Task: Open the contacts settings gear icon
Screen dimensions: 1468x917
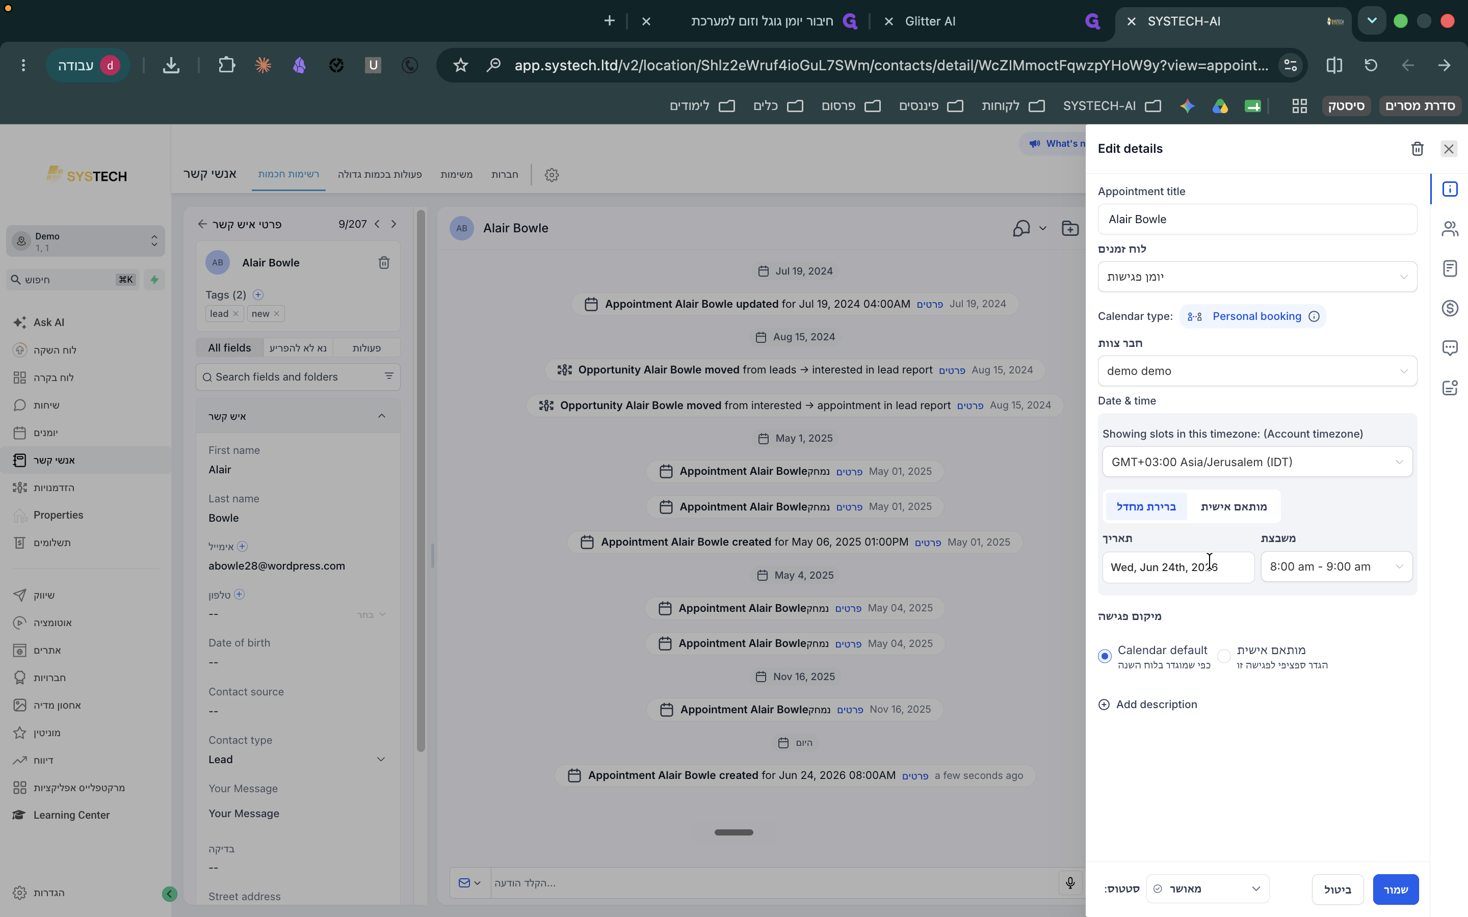Action: click(552, 175)
